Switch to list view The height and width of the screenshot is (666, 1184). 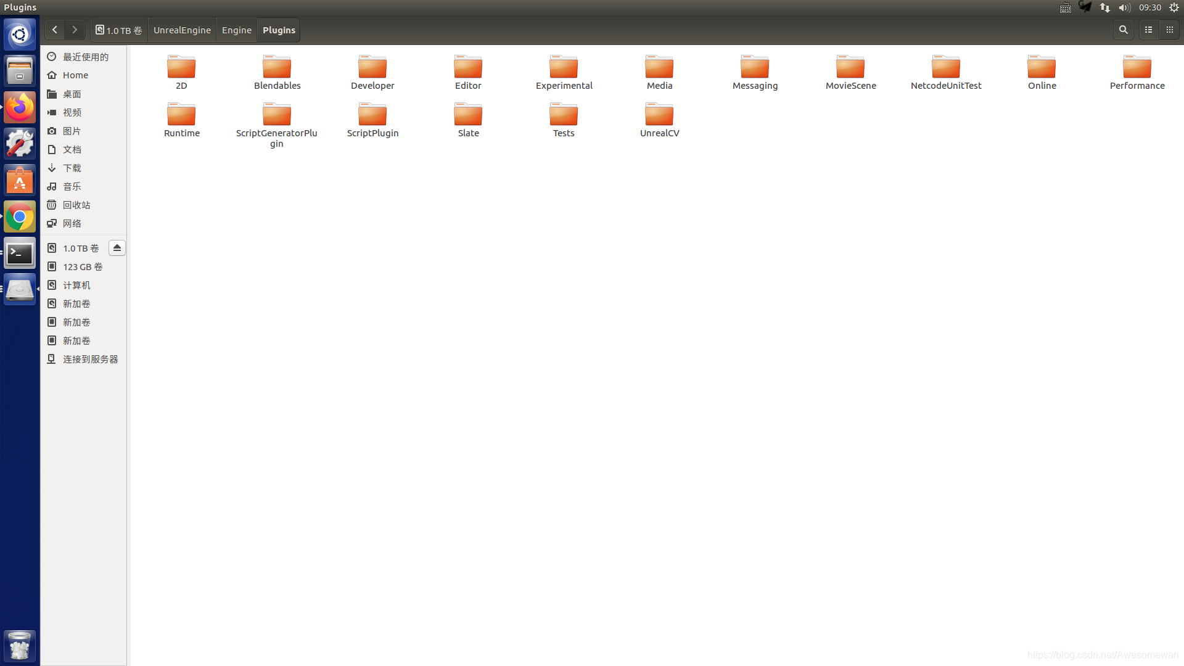[1148, 30]
